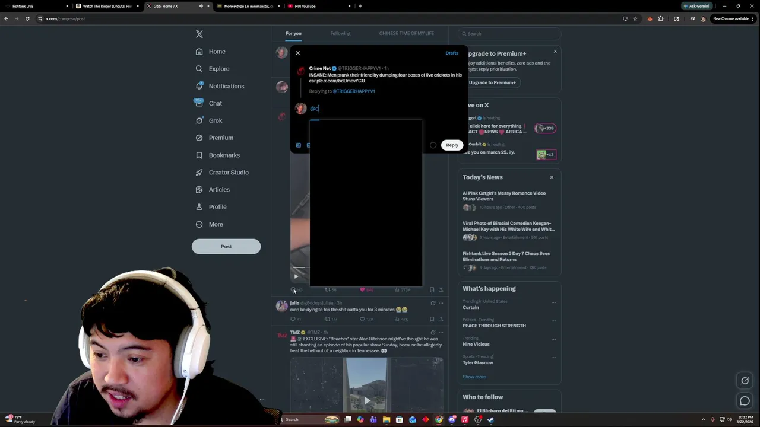This screenshot has height=427, width=760.
Task: Click the X logo in the sidebar
Action: point(199,34)
